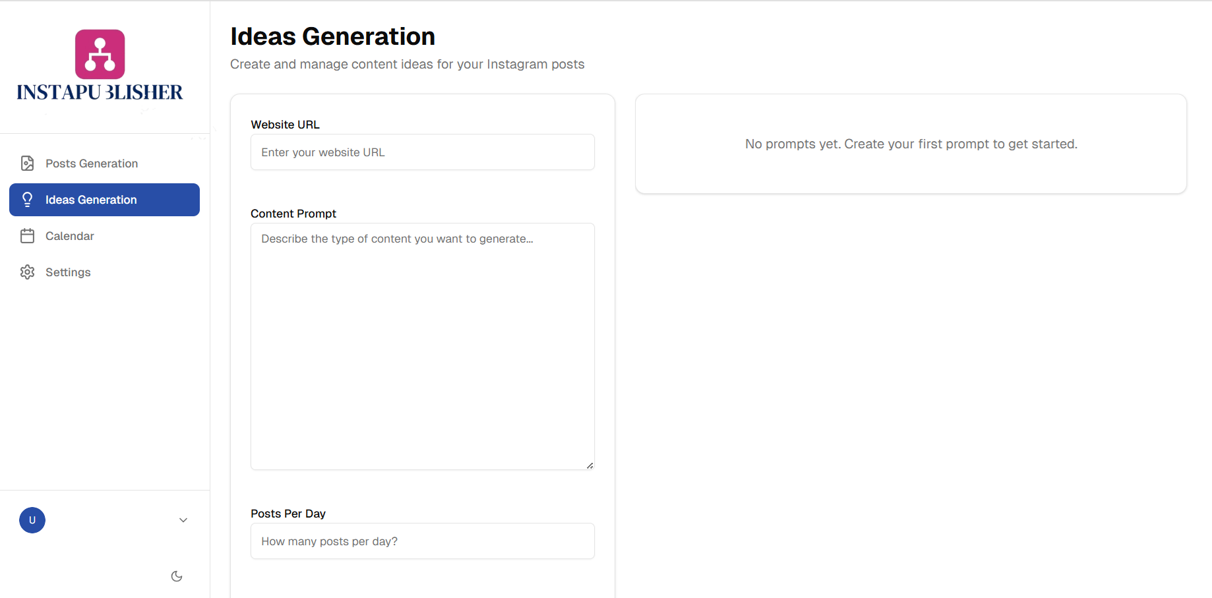Screen dimensions: 1212x598
Task: Click the Content Prompt resize handle
Action: point(590,465)
